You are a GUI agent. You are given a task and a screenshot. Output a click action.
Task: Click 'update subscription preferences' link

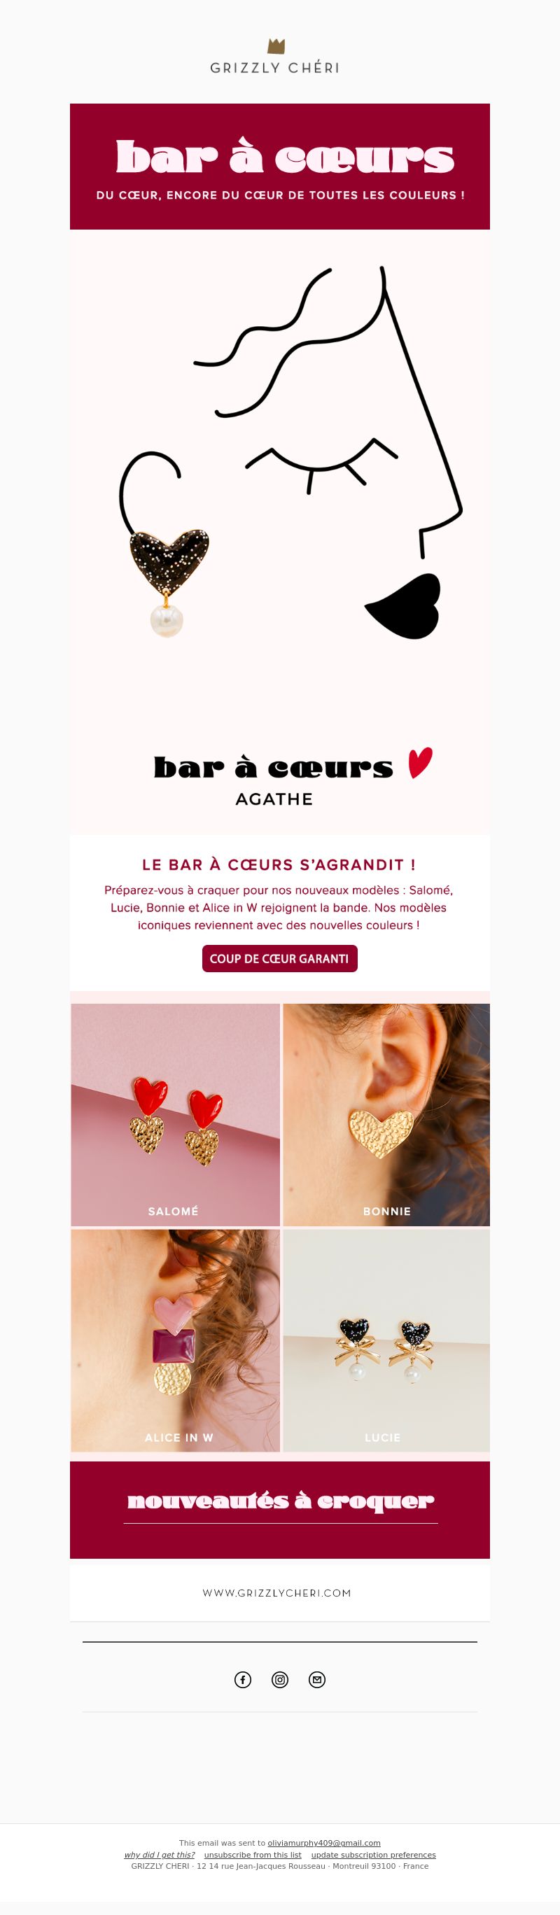pos(373,1855)
